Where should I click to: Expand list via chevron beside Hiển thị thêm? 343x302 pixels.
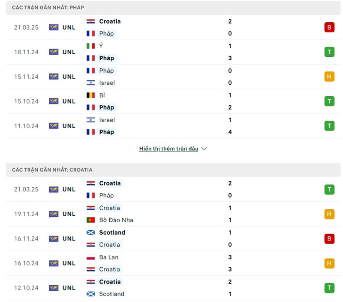(204, 149)
